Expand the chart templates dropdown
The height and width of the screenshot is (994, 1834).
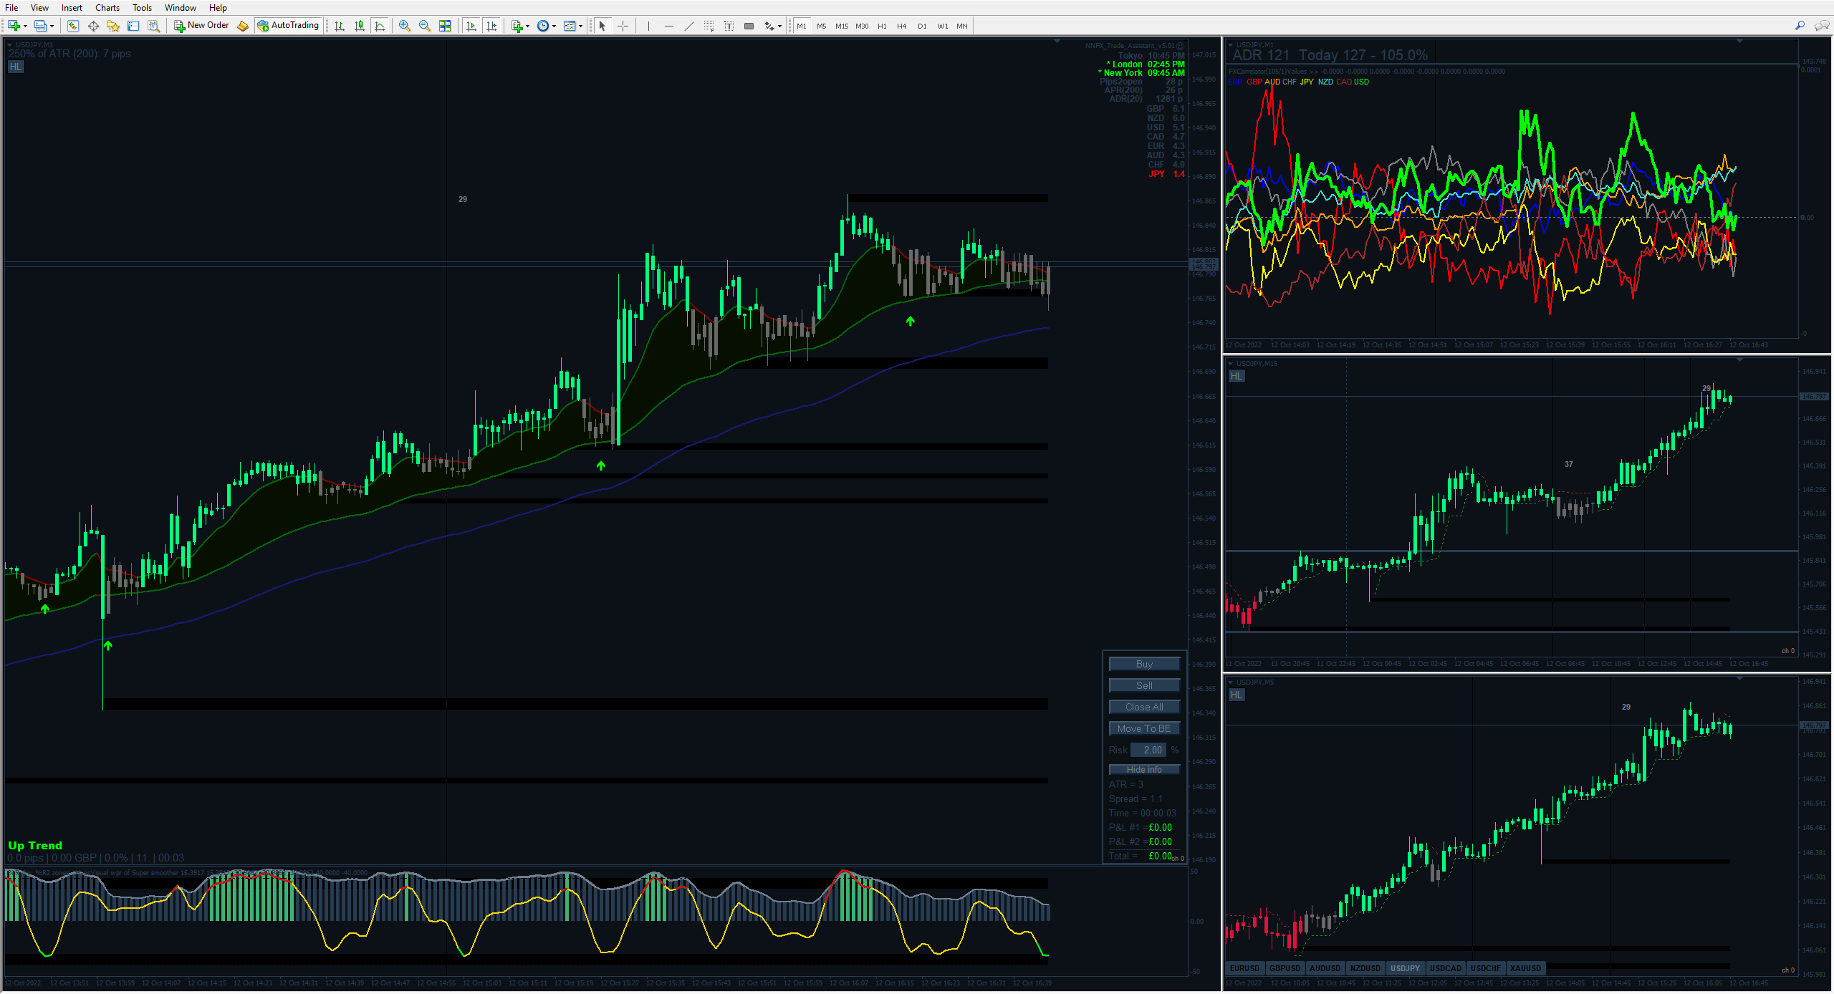(x=580, y=26)
